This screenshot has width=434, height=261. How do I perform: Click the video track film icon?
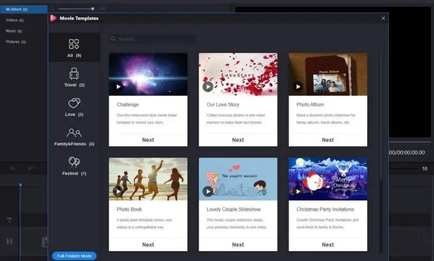tap(9, 242)
